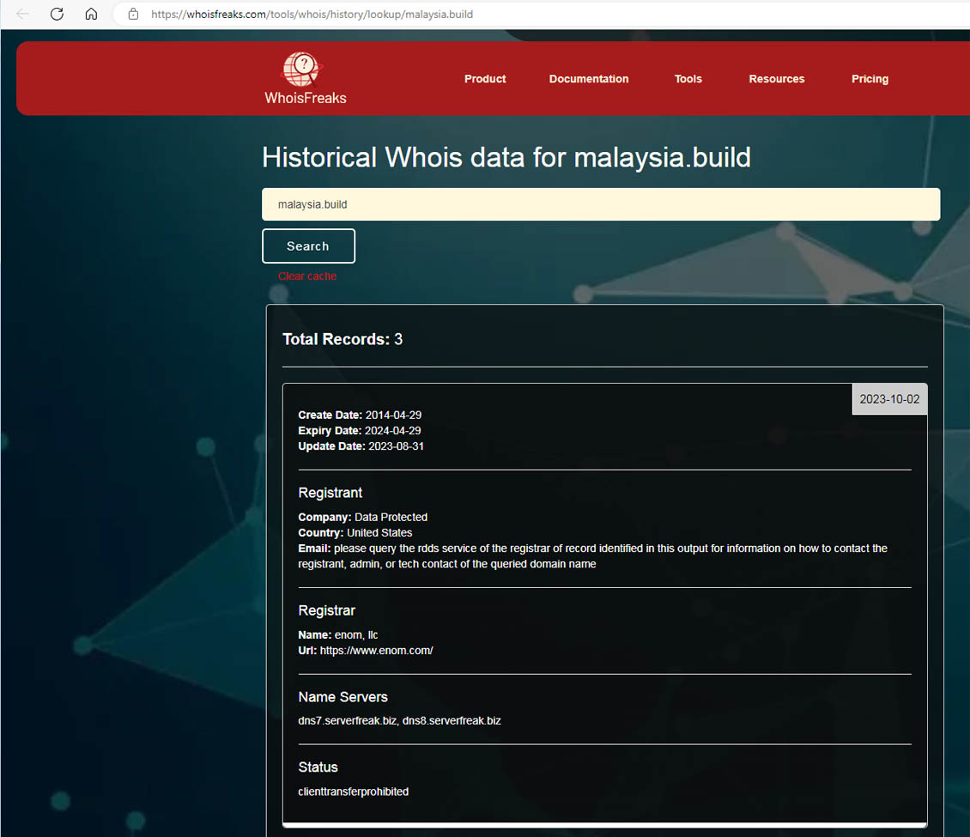The image size is (970, 837).
Task: Click the browser back arrow
Action: (22, 14)
